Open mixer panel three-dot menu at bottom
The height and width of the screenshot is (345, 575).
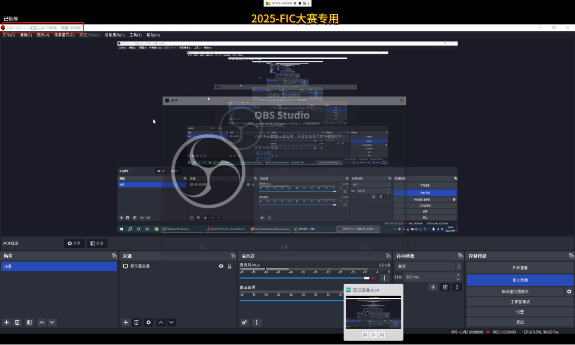[256, 322]
